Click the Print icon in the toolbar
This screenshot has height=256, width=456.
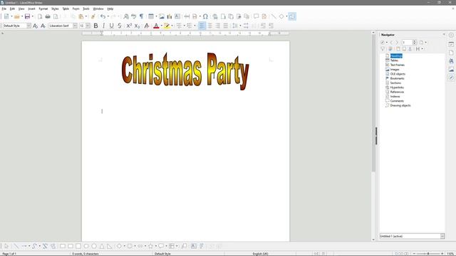point(48,16)
